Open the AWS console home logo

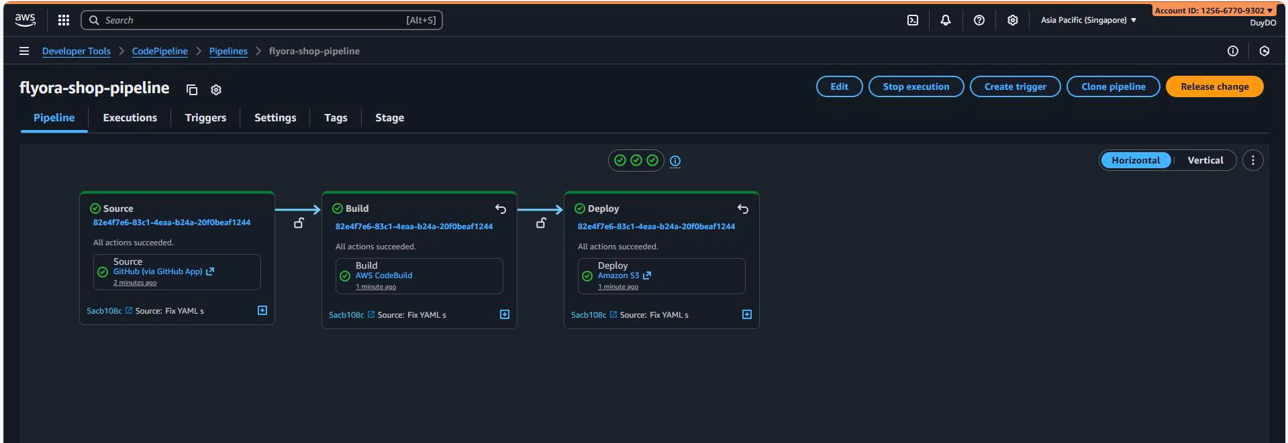25,20
